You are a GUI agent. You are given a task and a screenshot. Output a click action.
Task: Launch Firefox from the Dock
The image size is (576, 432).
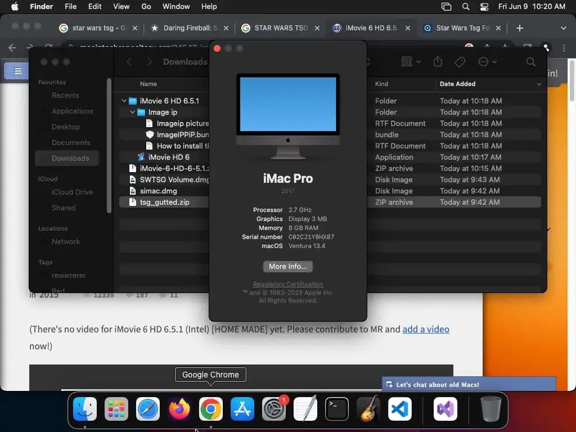[179, 409]
